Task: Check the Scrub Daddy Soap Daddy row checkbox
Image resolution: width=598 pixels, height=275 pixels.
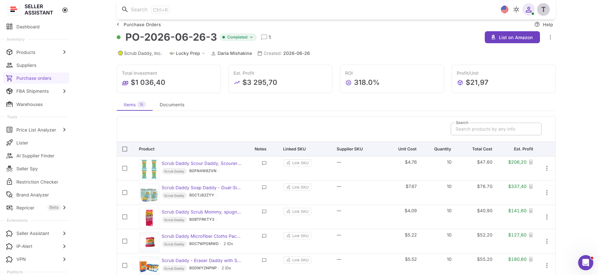Action: pos(125,193)
